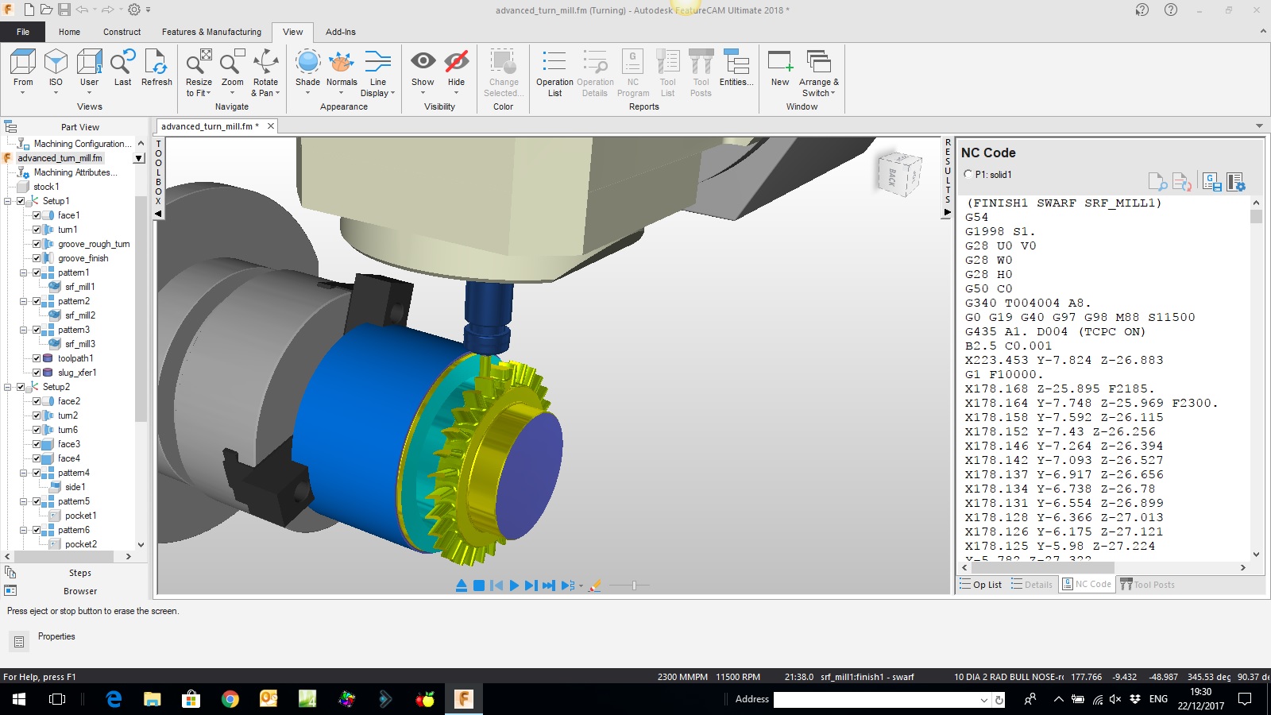Viewport: 1271px width, 715px height.
Task: Click the Steps panel button
Action: 79,573
